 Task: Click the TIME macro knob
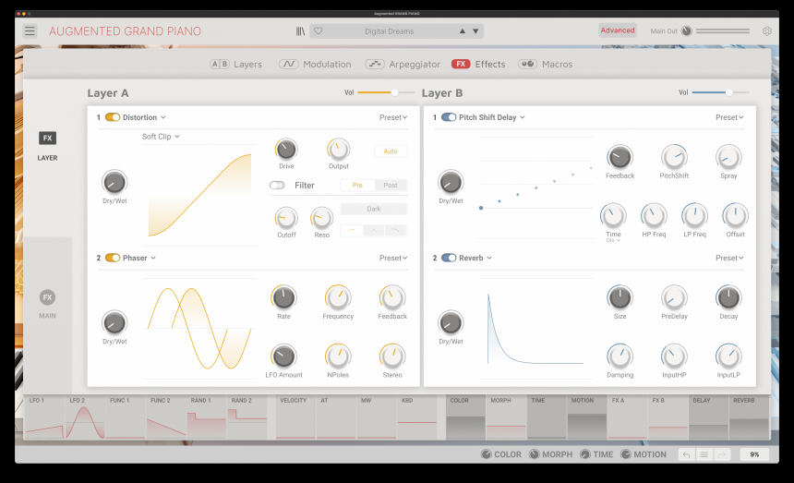pos(584,454)
